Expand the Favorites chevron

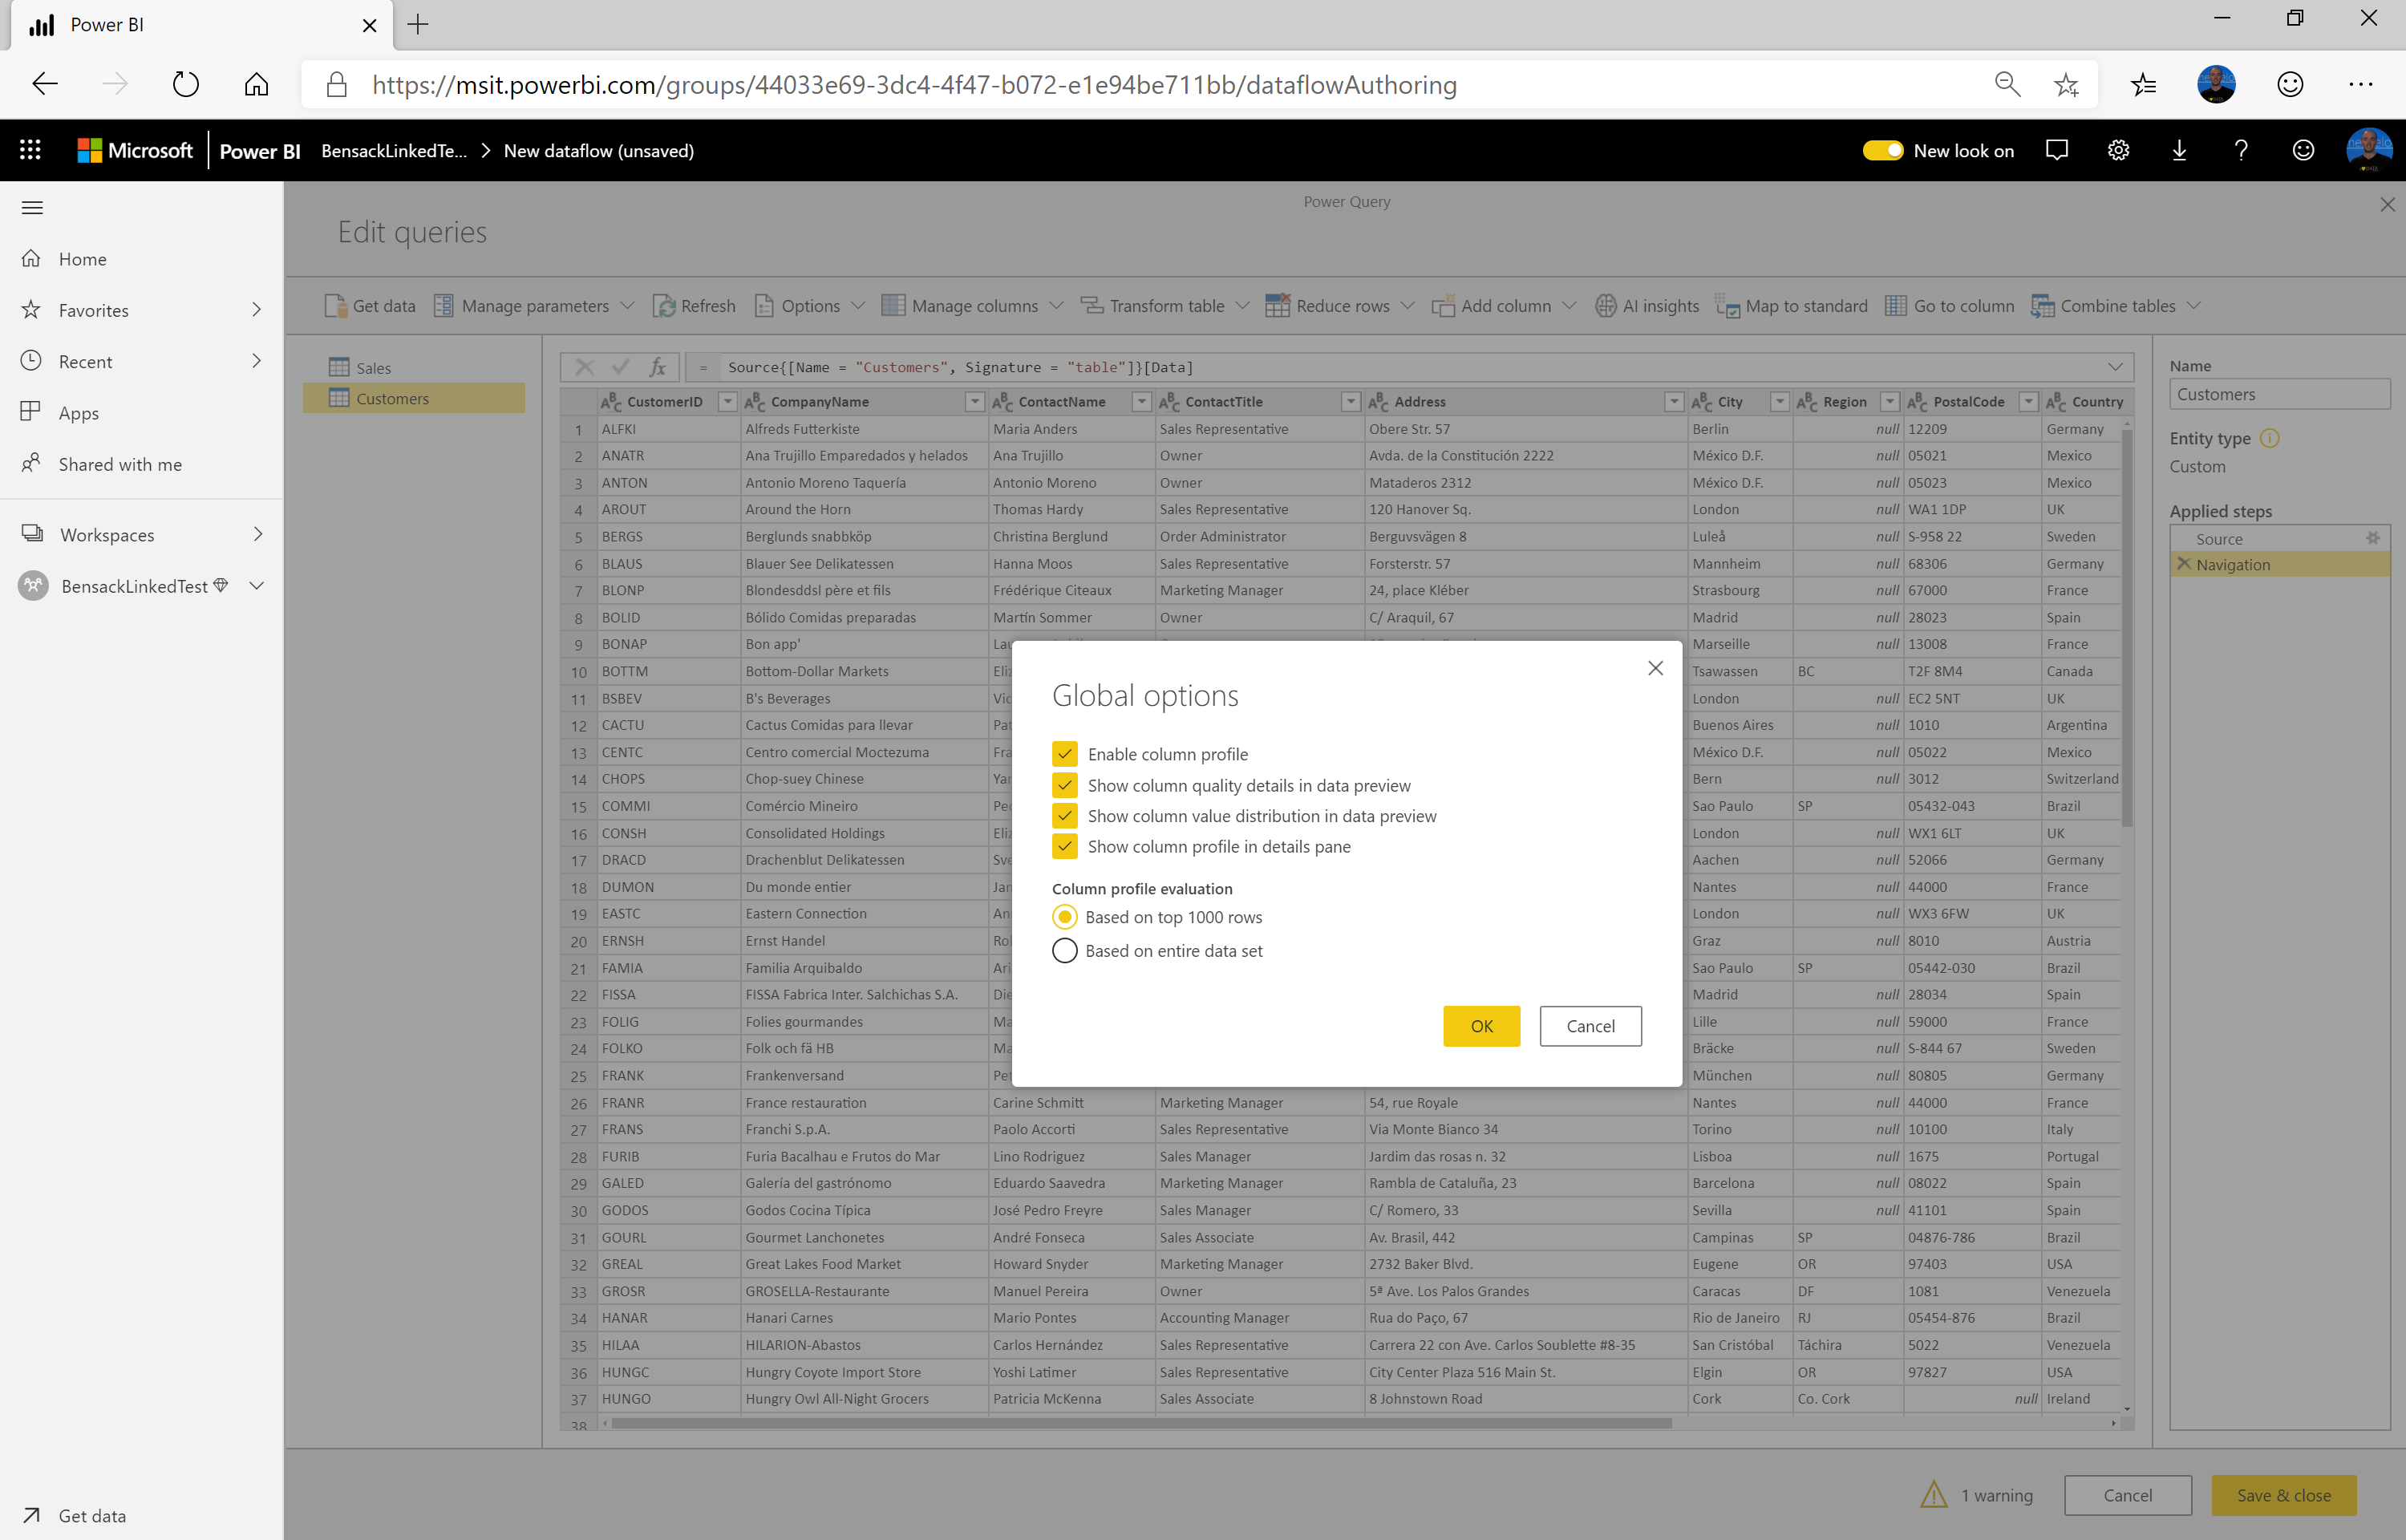257,310
